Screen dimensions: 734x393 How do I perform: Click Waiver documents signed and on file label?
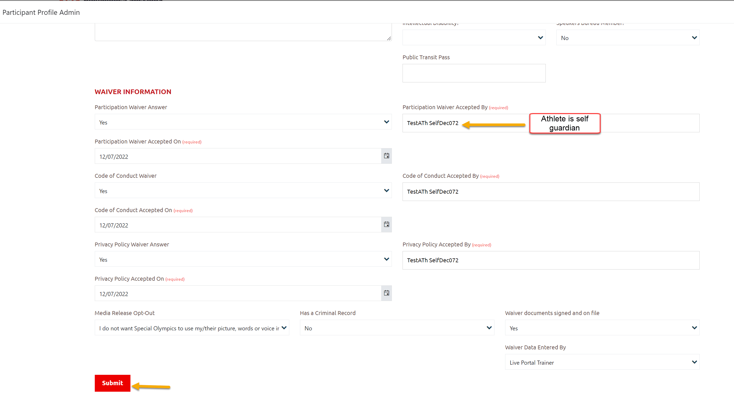(552, 313)
